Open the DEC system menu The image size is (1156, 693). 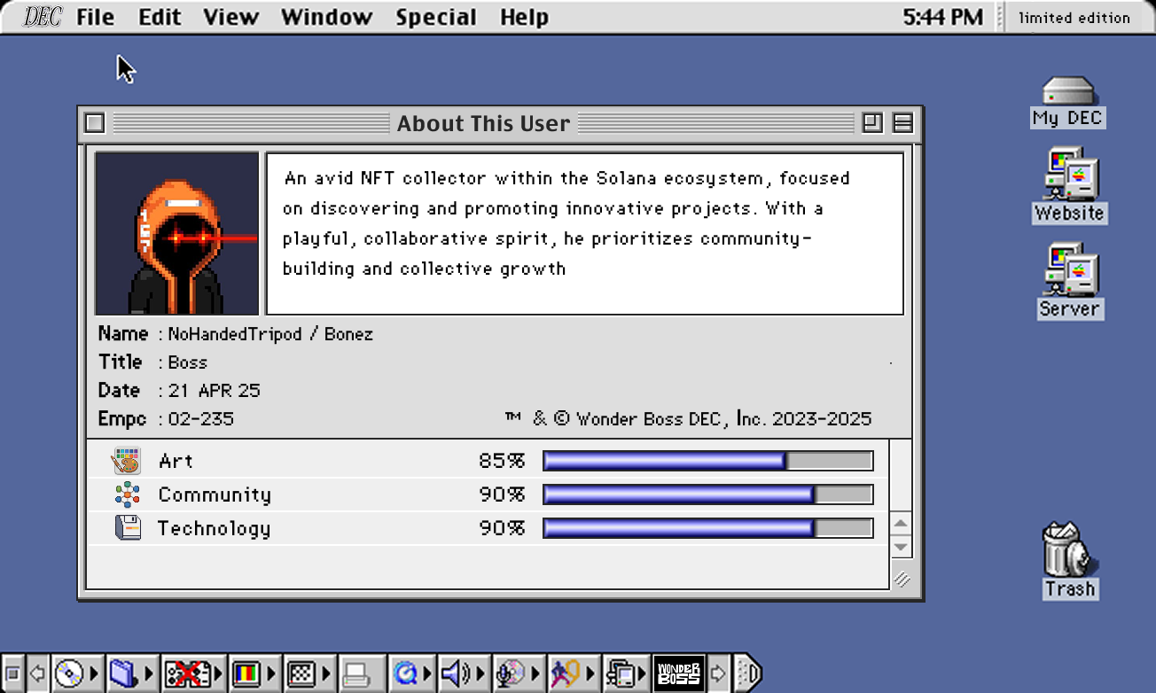(42, 17)
